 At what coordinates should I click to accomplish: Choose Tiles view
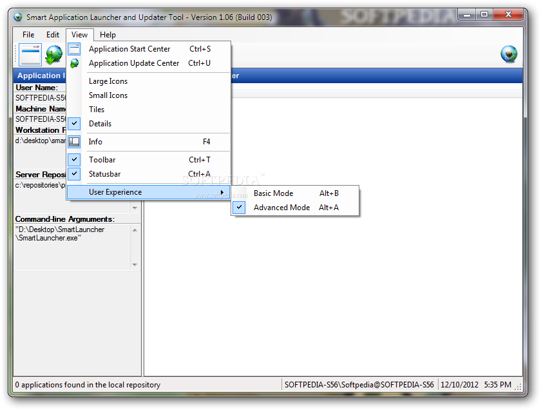148,110
